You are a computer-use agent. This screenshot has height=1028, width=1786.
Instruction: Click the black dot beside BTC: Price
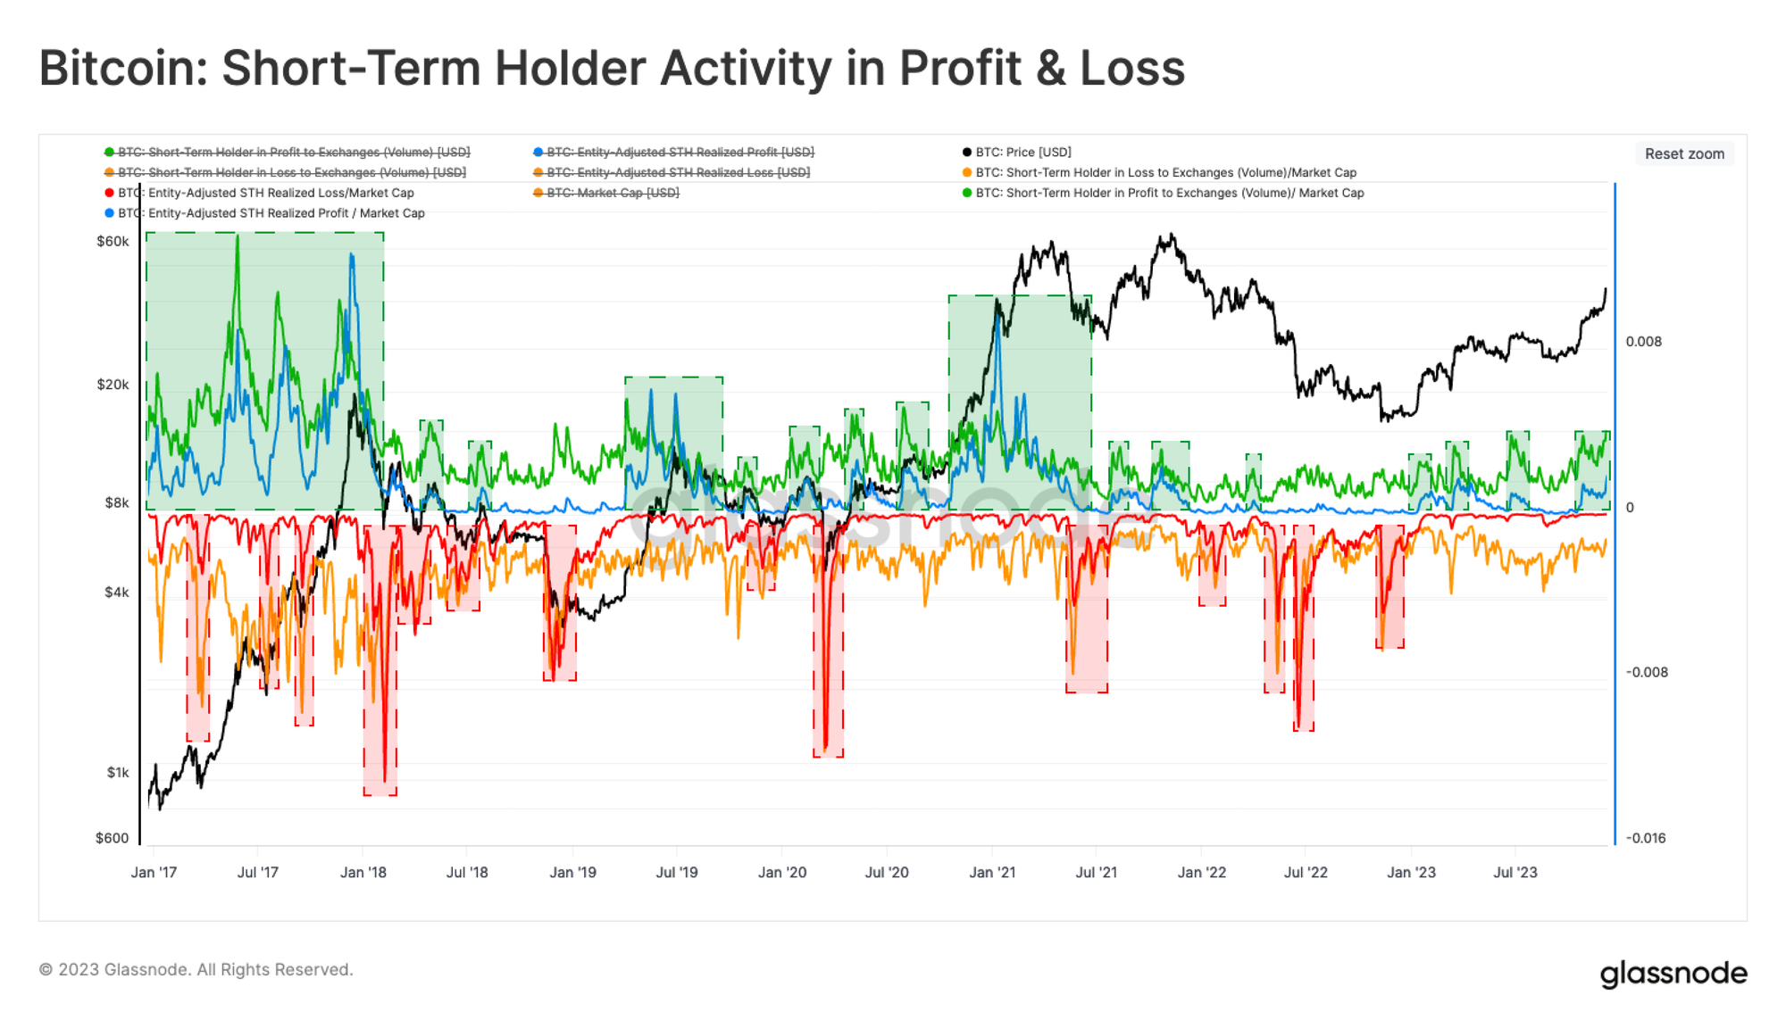967,153
